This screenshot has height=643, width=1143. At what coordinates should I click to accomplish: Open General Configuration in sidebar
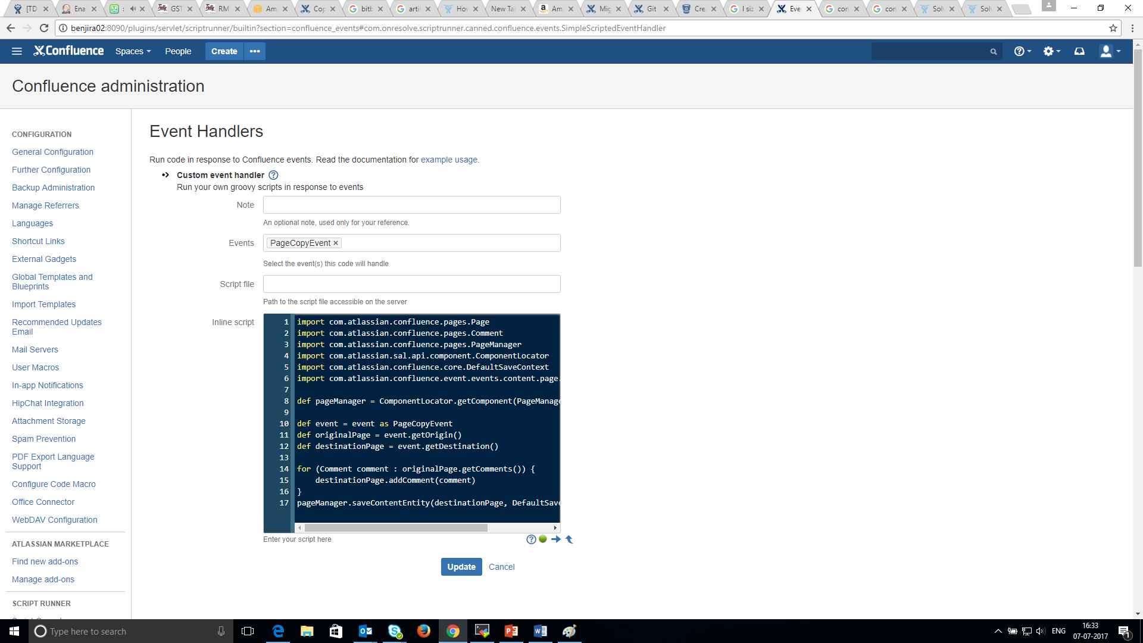tap(52, 152)
